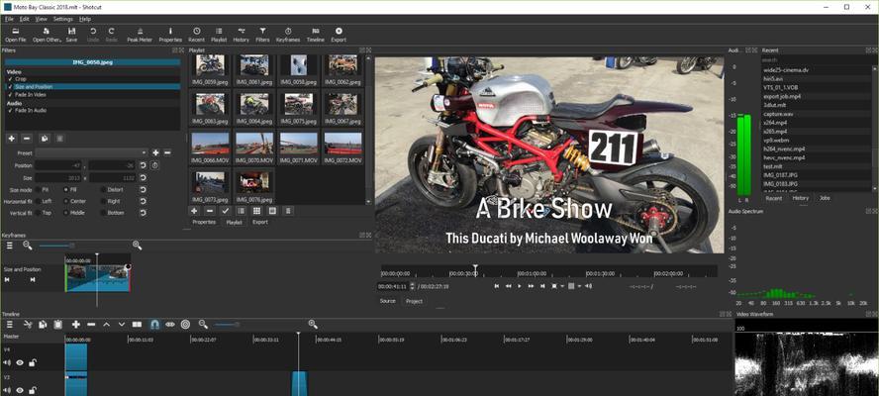This screenshot has width=879, height=396.
Task: Click the Redo toolbar button
Action: [x=112, y=35]
